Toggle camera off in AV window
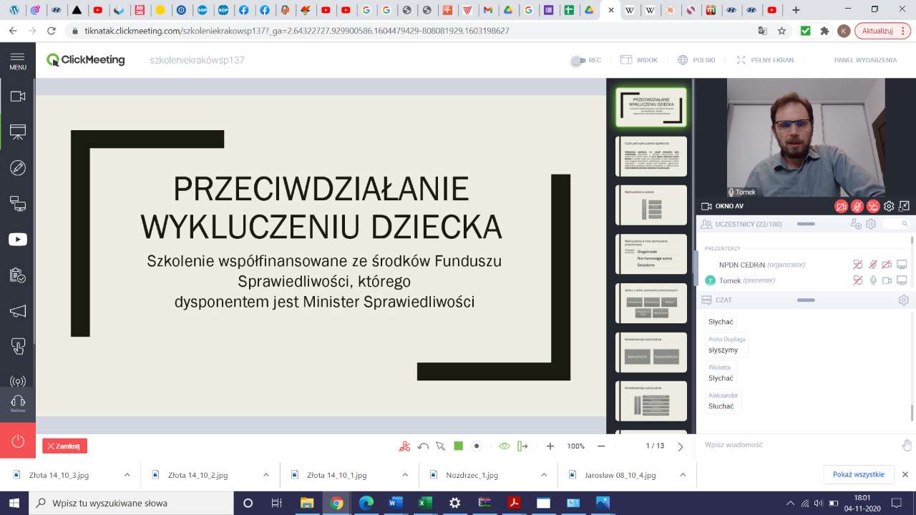 (842, 207)
